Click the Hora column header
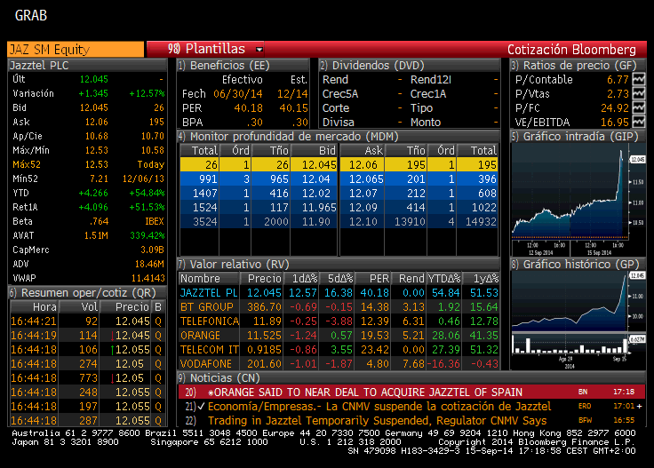Image resolution: width=654 pixels, height=468 pixels. pyautogui.click(x=34, y=306)
